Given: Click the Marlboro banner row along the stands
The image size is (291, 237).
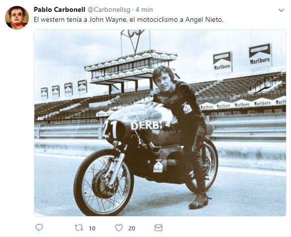Looking at the screenshot, I should (x=243, y=105).
